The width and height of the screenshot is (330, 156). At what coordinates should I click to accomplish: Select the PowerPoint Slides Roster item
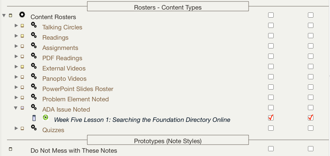tap(78, 89)
